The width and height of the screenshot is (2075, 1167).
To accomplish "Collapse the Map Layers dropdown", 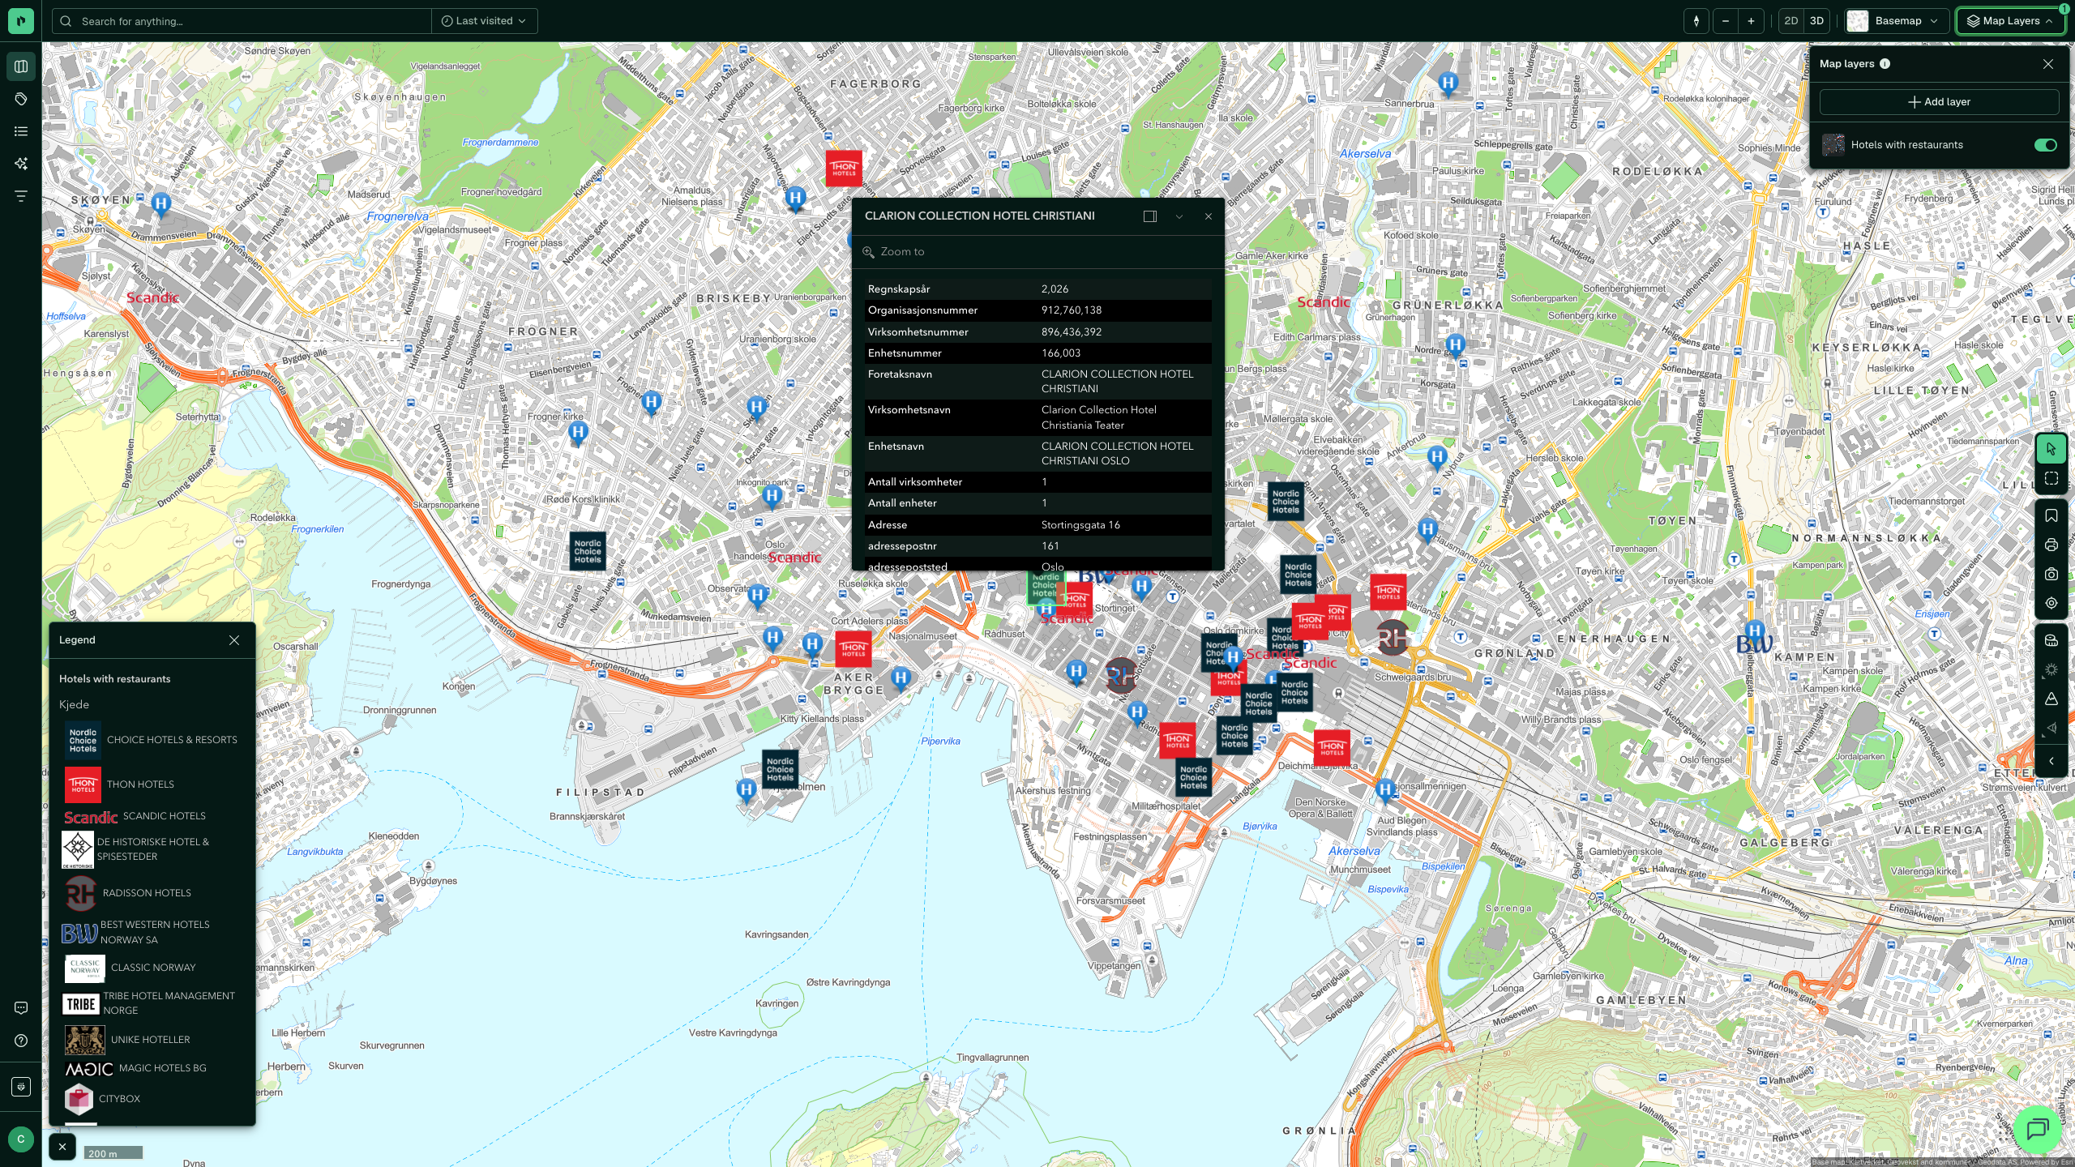I will pos(2010,21).
